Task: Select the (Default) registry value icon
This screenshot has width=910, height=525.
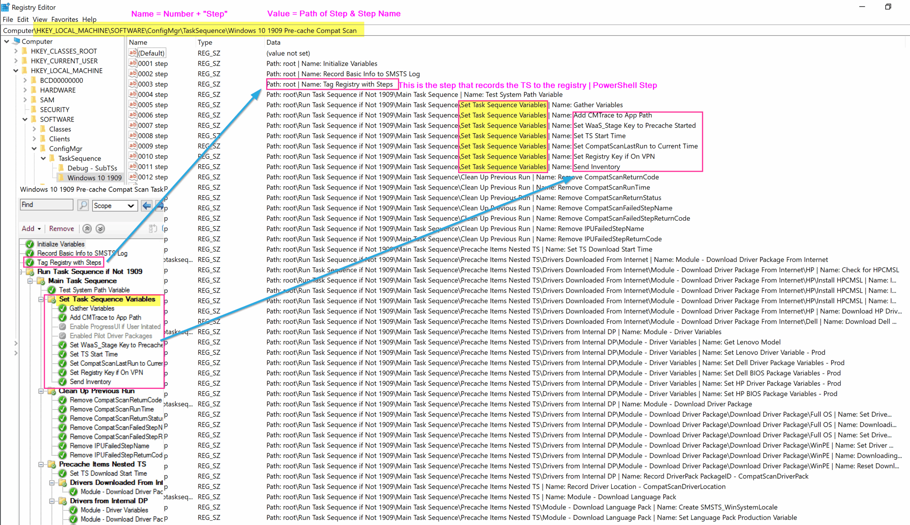Action: [133, 53]
